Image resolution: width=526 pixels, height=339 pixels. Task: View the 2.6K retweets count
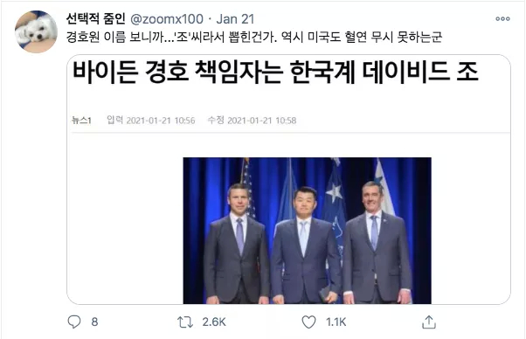coord(214,322)
